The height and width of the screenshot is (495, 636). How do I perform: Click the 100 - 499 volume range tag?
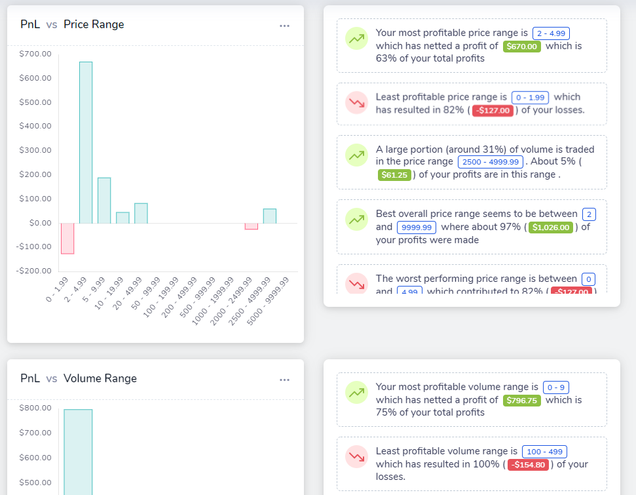544,452
